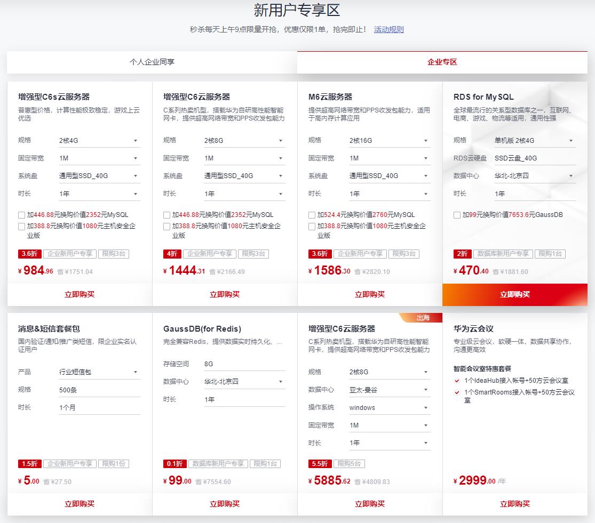
Task: Click the 5.5折 discount badge
Action: pos(320,464)
